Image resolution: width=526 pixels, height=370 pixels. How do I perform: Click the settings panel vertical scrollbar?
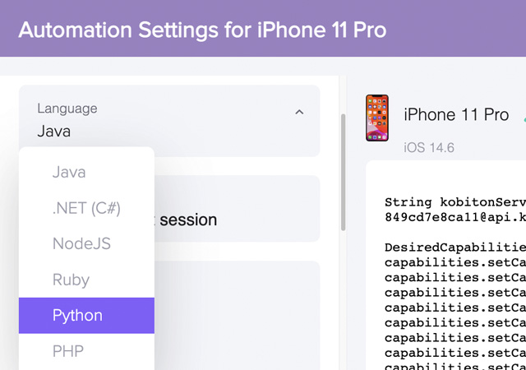343,172
